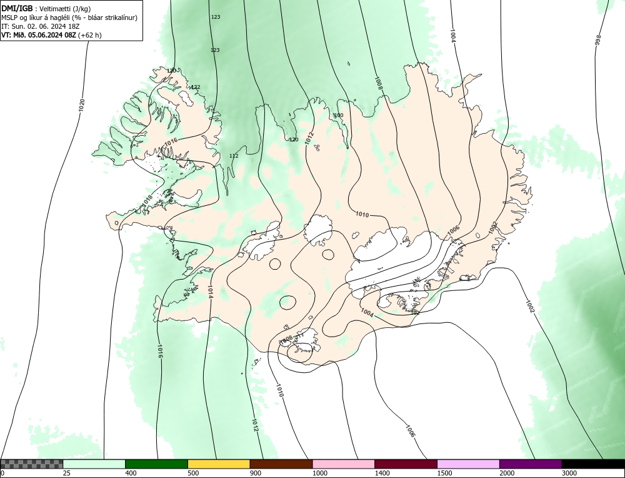Click the legend value '3000'
Image resolution: width=625 pixels, height=478 pixels.
tap(569, 473)
